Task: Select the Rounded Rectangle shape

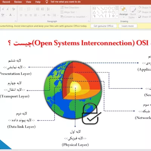Action: [113, 8]
